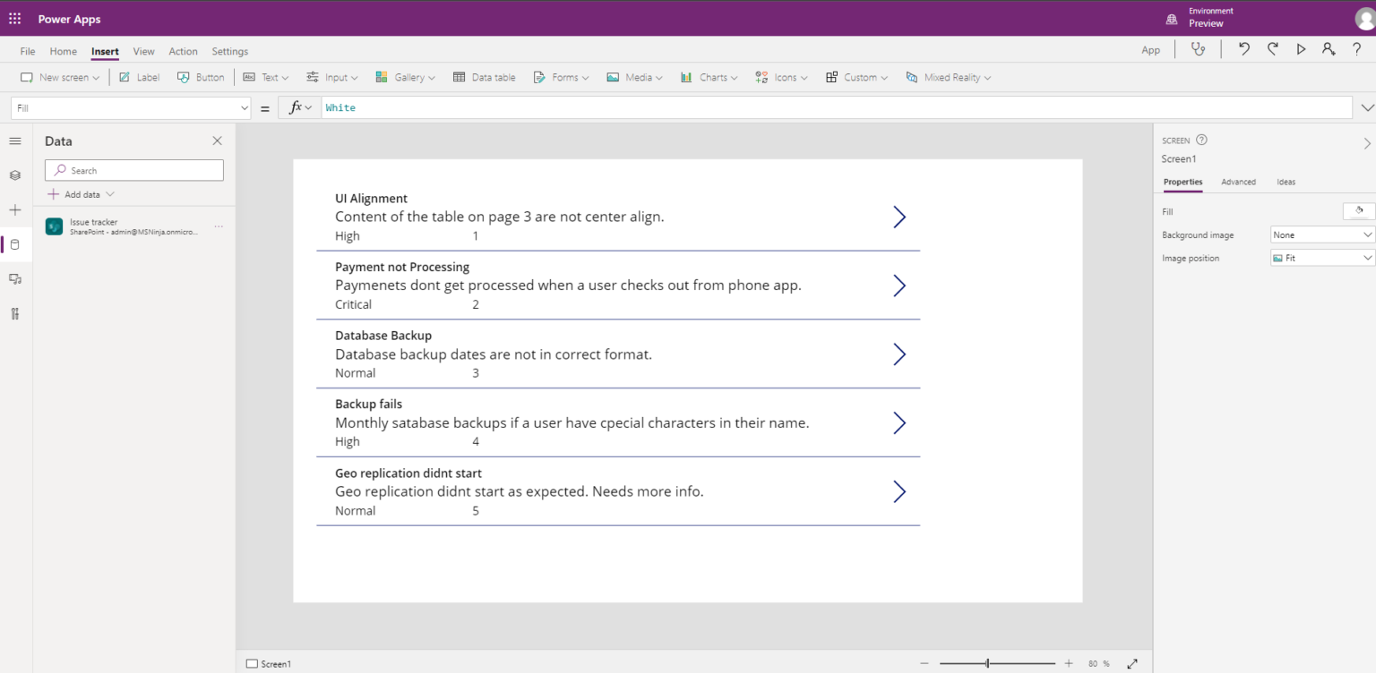The width and height of the screenshot is (1376, 673).
Task: Click the Redo icon
Action: (x=1272, y=49)
